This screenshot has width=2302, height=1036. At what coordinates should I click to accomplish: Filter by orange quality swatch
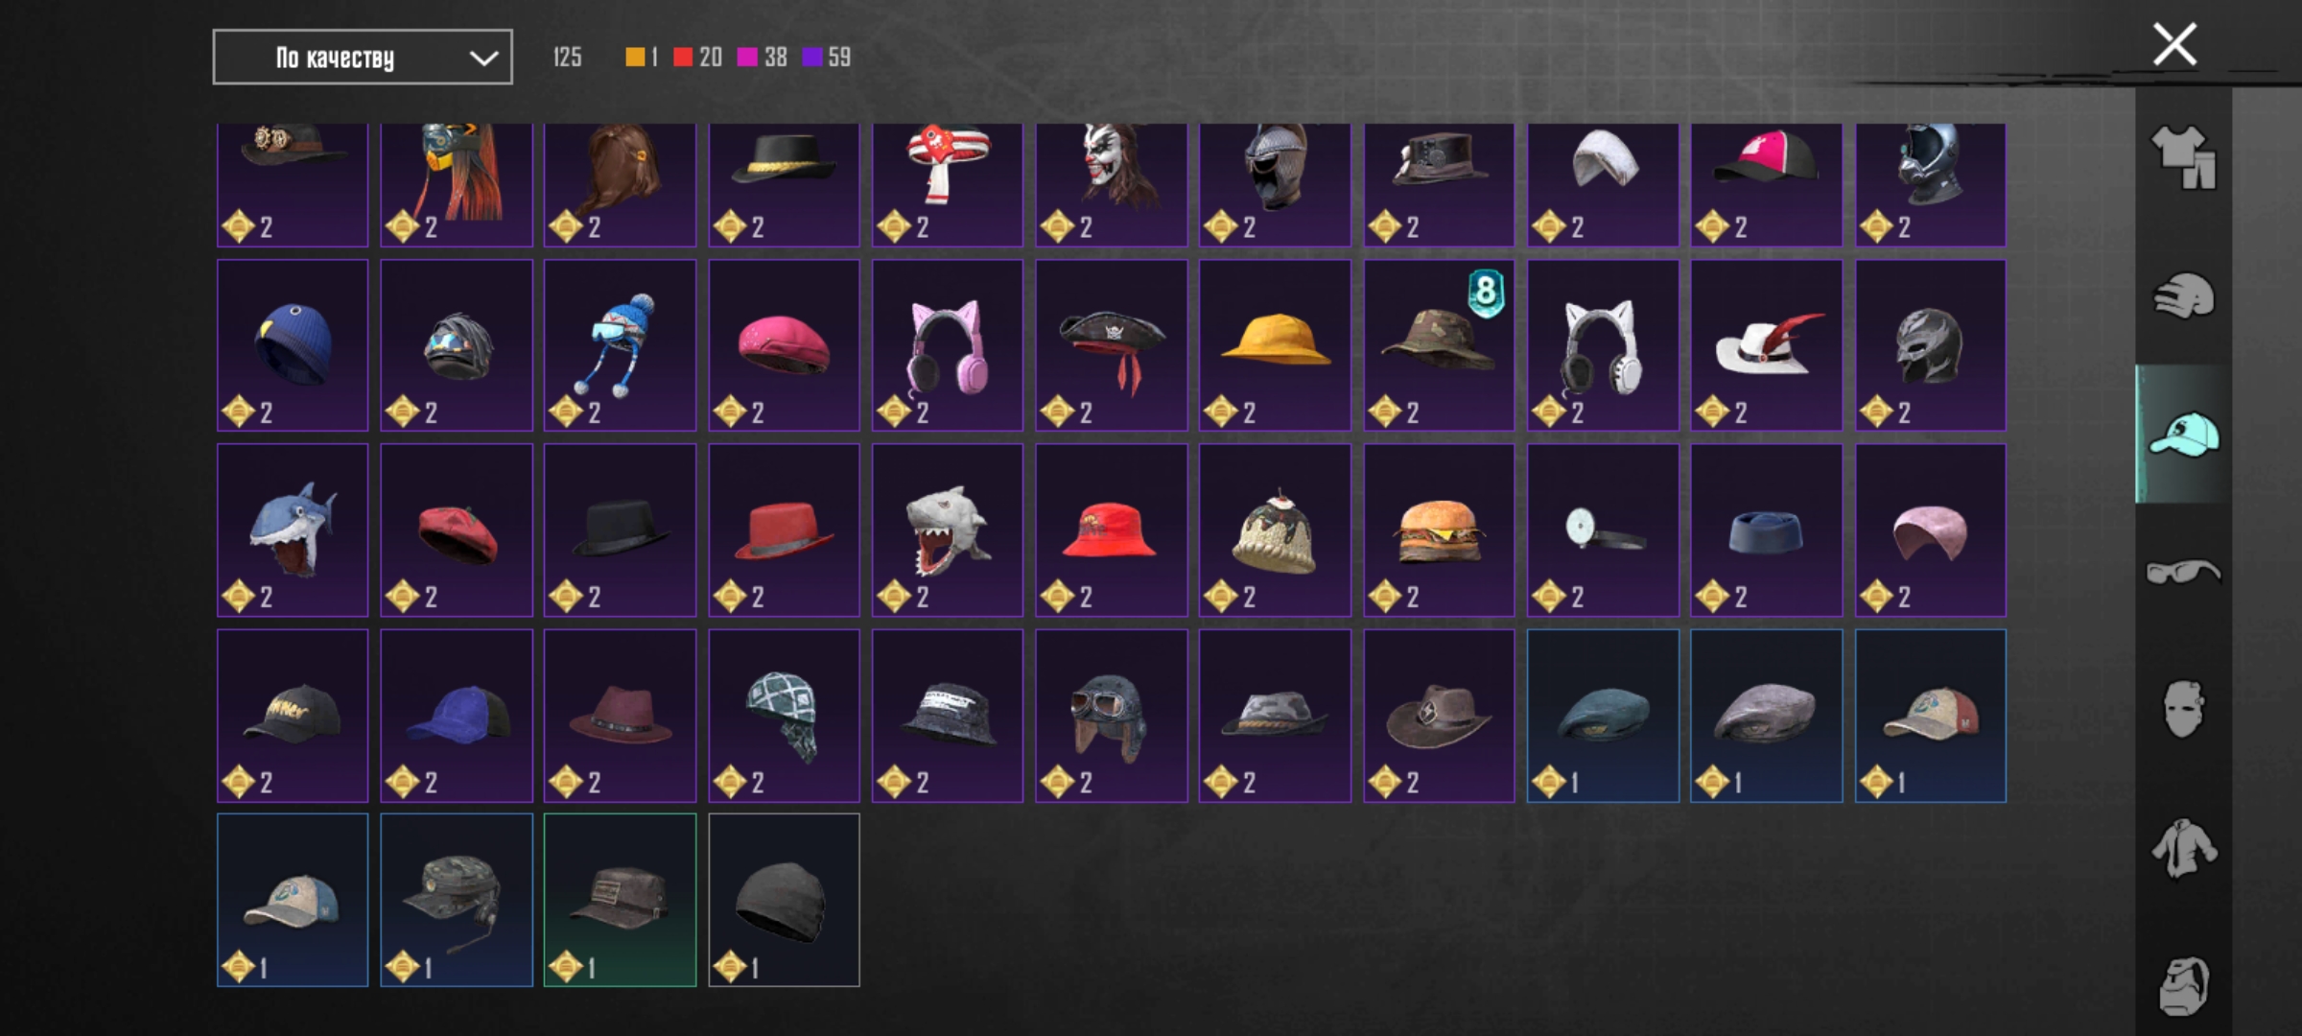point(641,58)
